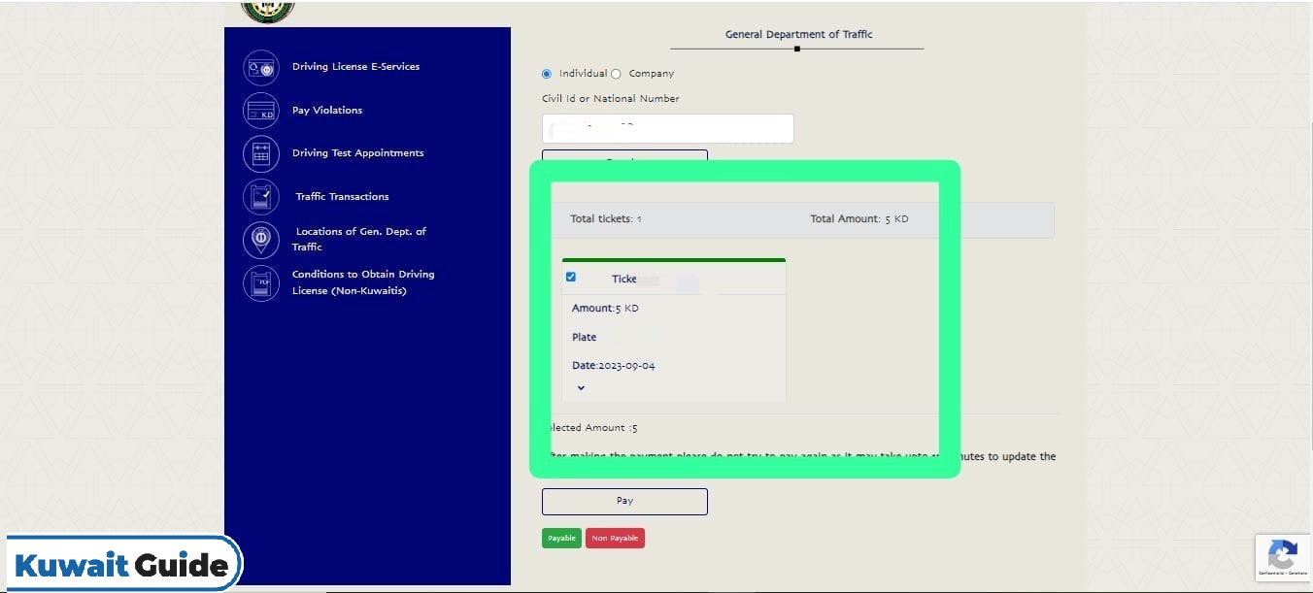Uncheck the ticket checkbox
This screenshot has width=1313, height=593.
click(571, 277)
